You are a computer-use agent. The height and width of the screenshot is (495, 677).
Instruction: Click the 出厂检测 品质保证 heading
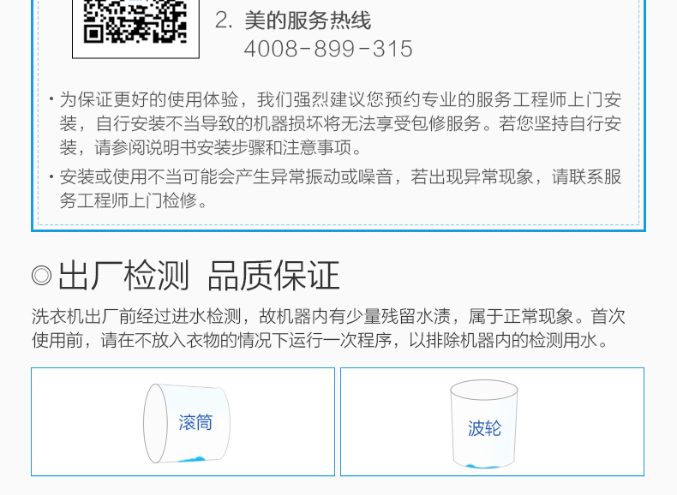pyautogui.click(x=199, y=276)
